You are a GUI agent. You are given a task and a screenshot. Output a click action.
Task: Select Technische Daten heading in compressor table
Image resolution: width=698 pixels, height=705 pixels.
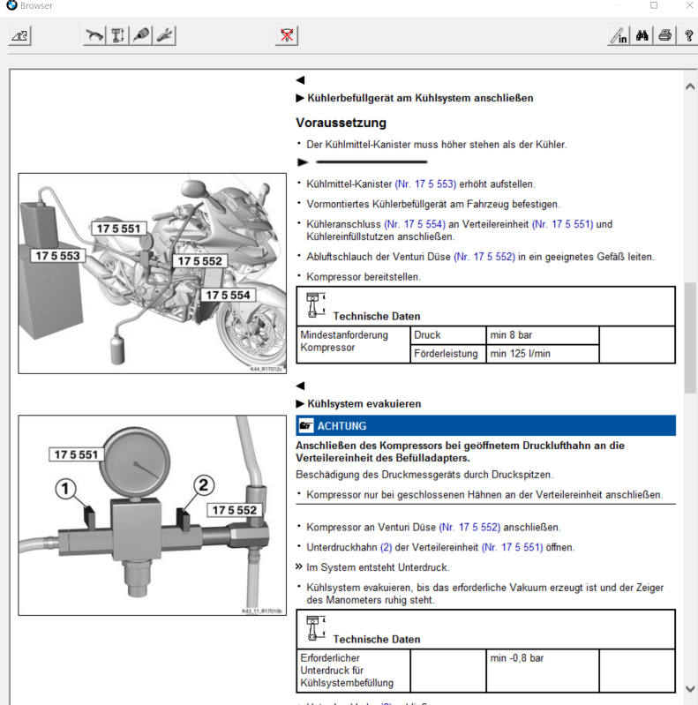point(377,317)
